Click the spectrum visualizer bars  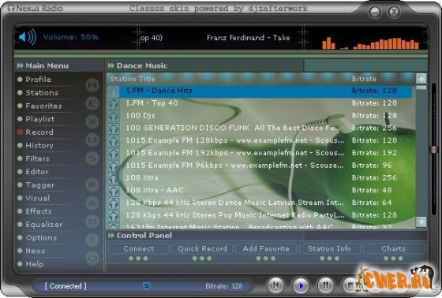click(371, 43)
